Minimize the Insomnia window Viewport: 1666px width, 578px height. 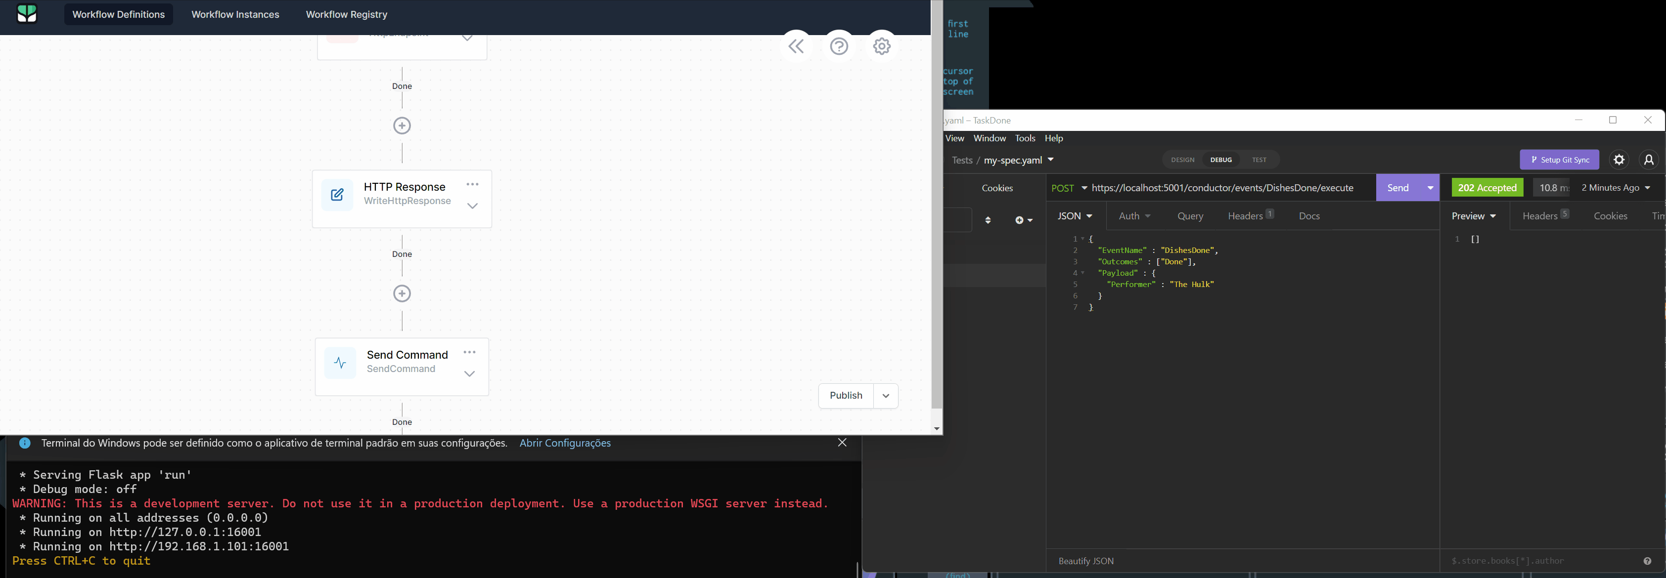(x=1578, y=120)
